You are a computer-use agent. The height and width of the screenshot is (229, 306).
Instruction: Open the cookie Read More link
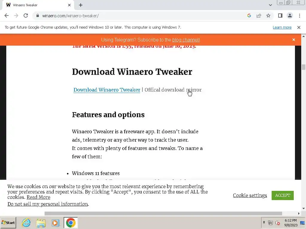pos(39,197)
